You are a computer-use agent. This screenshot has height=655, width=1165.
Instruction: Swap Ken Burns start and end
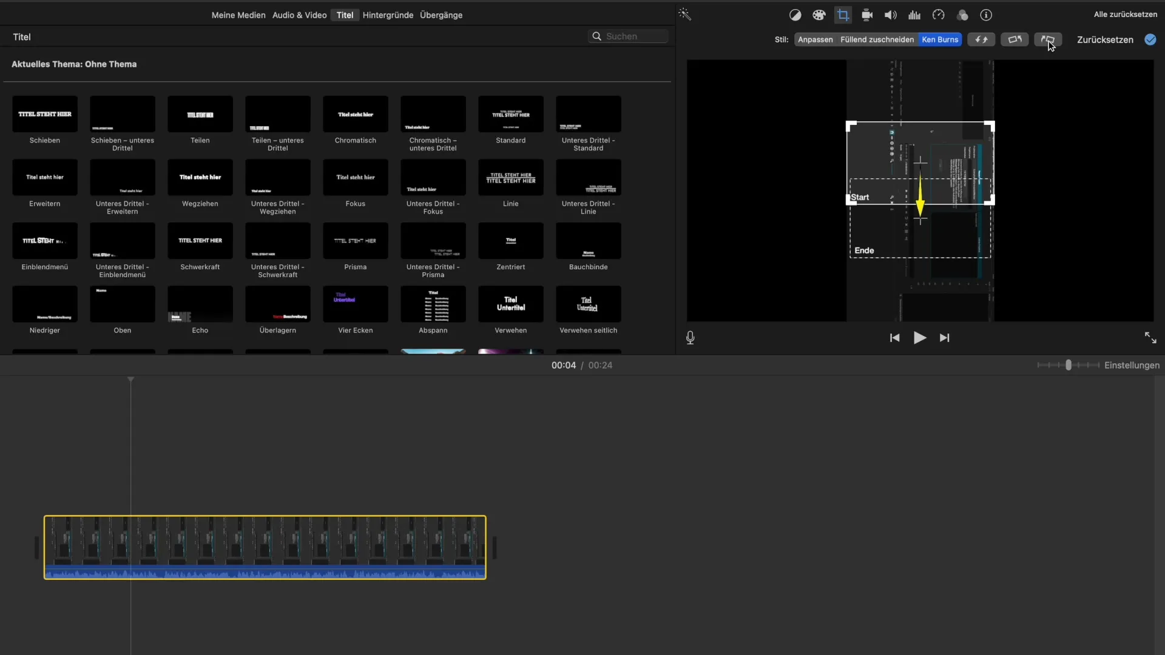click(981, 39)
